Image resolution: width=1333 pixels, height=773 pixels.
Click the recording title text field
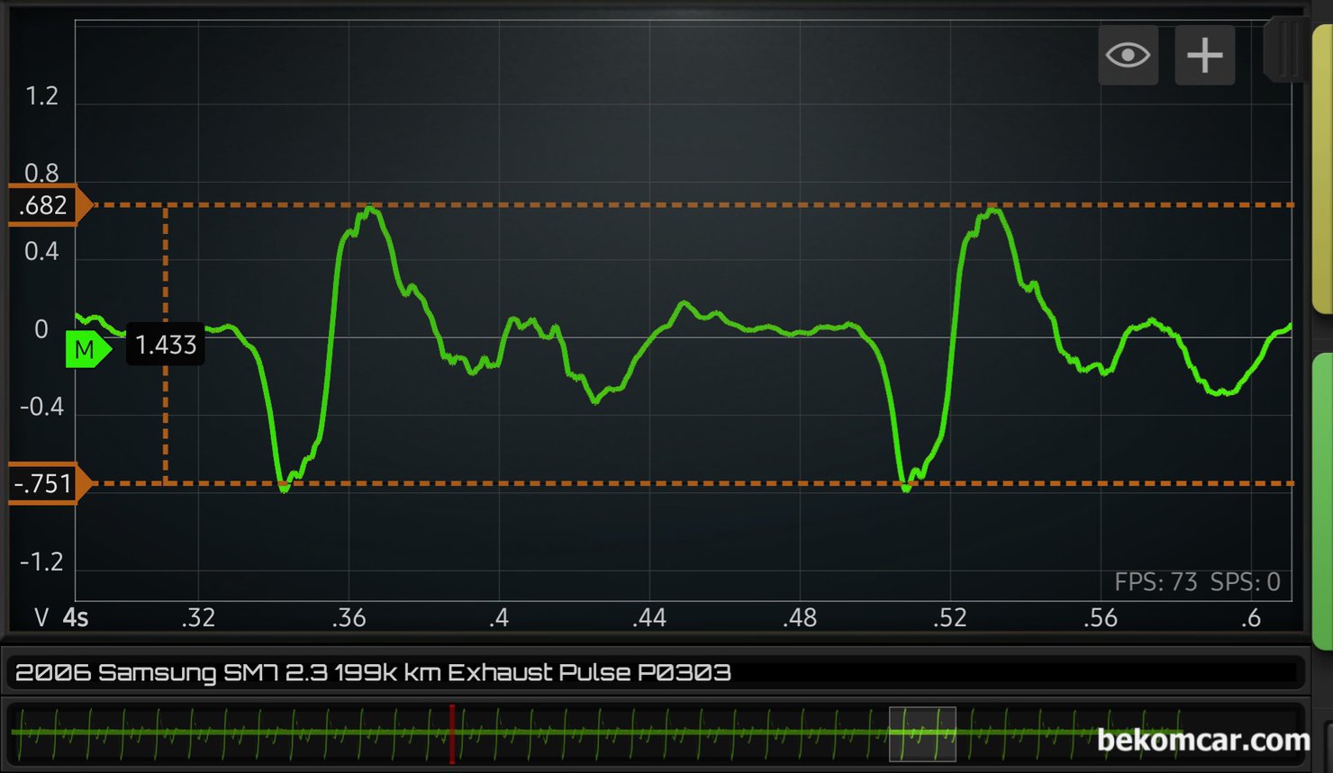coord(656,672)
